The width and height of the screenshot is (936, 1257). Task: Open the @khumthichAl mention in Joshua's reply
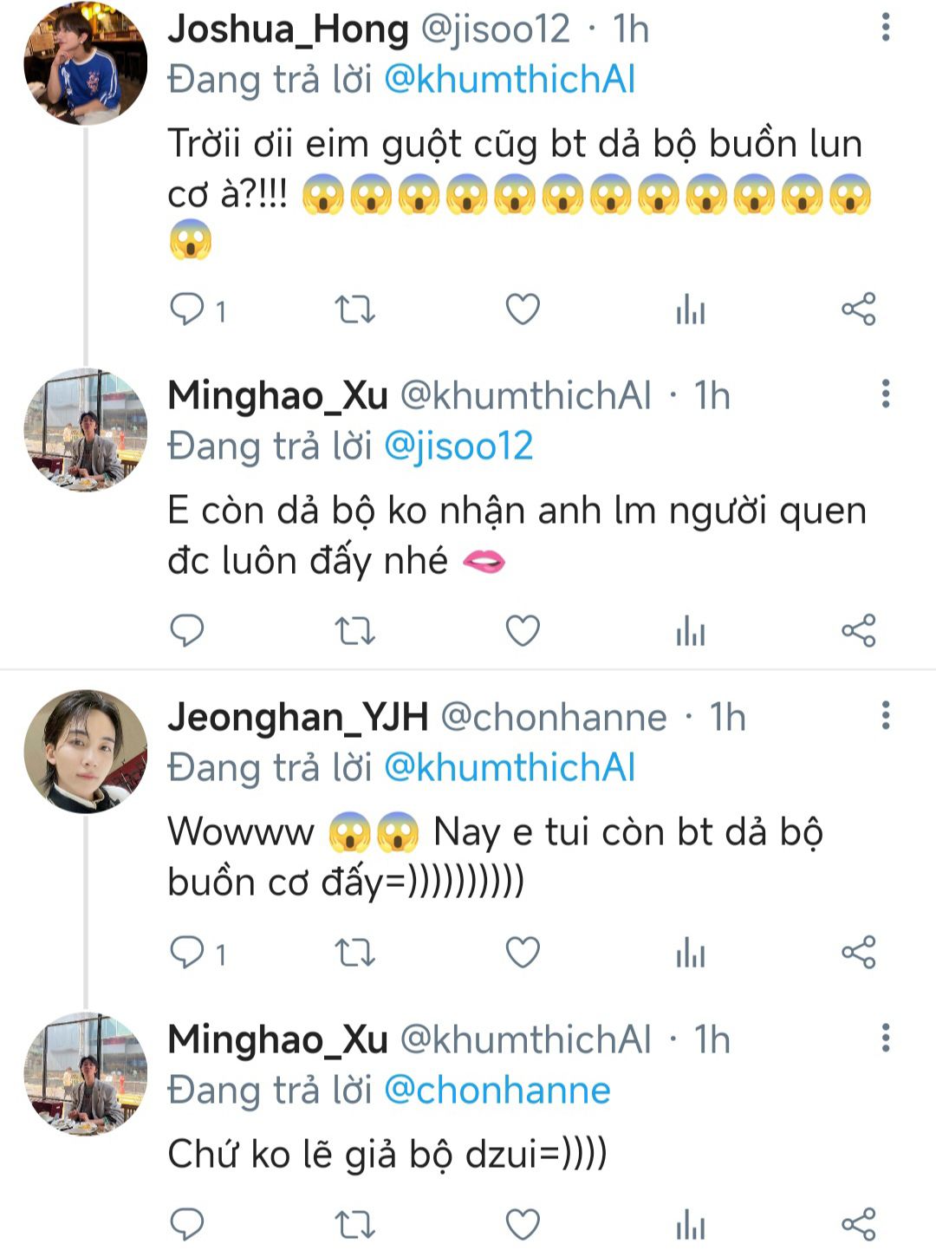510,80
